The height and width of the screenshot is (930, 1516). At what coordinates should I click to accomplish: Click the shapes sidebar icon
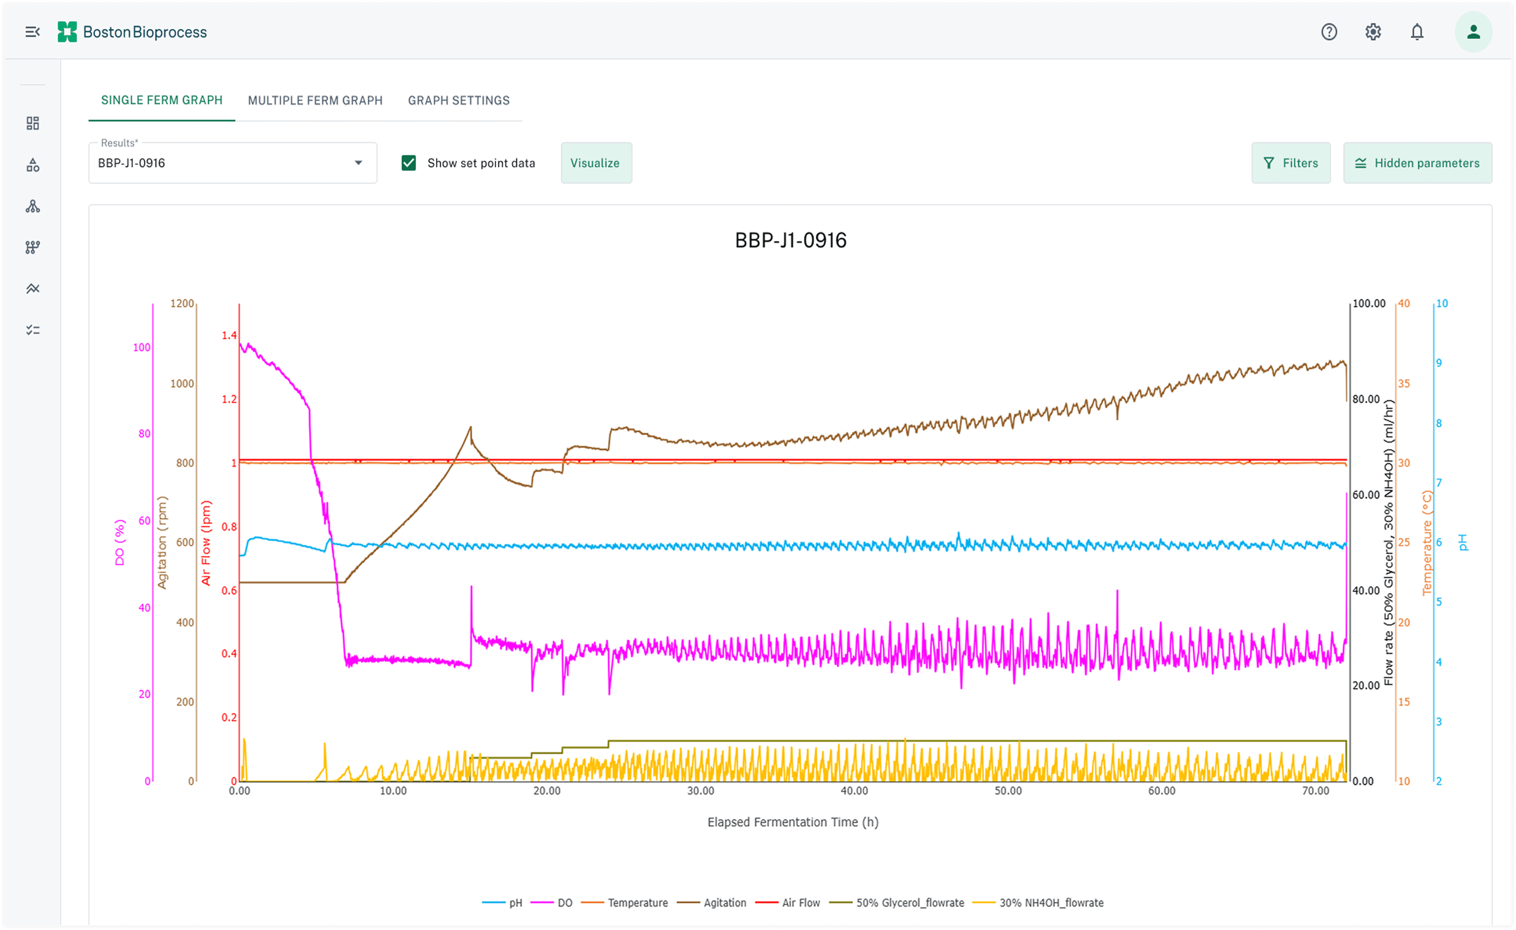click(33, 165)
